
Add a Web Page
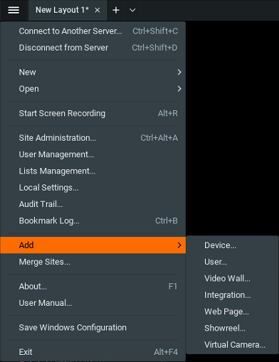point(232,312)
